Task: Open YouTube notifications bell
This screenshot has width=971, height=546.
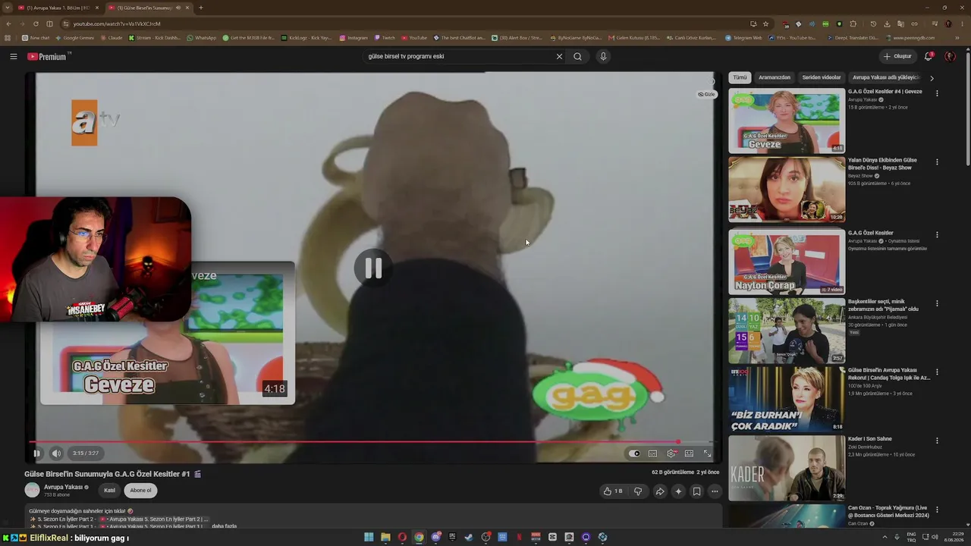Action: pyautogui.click(x=928, y=56)
